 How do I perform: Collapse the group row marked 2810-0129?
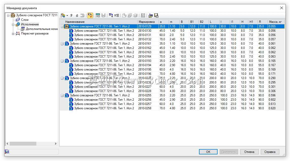(62, 27)
